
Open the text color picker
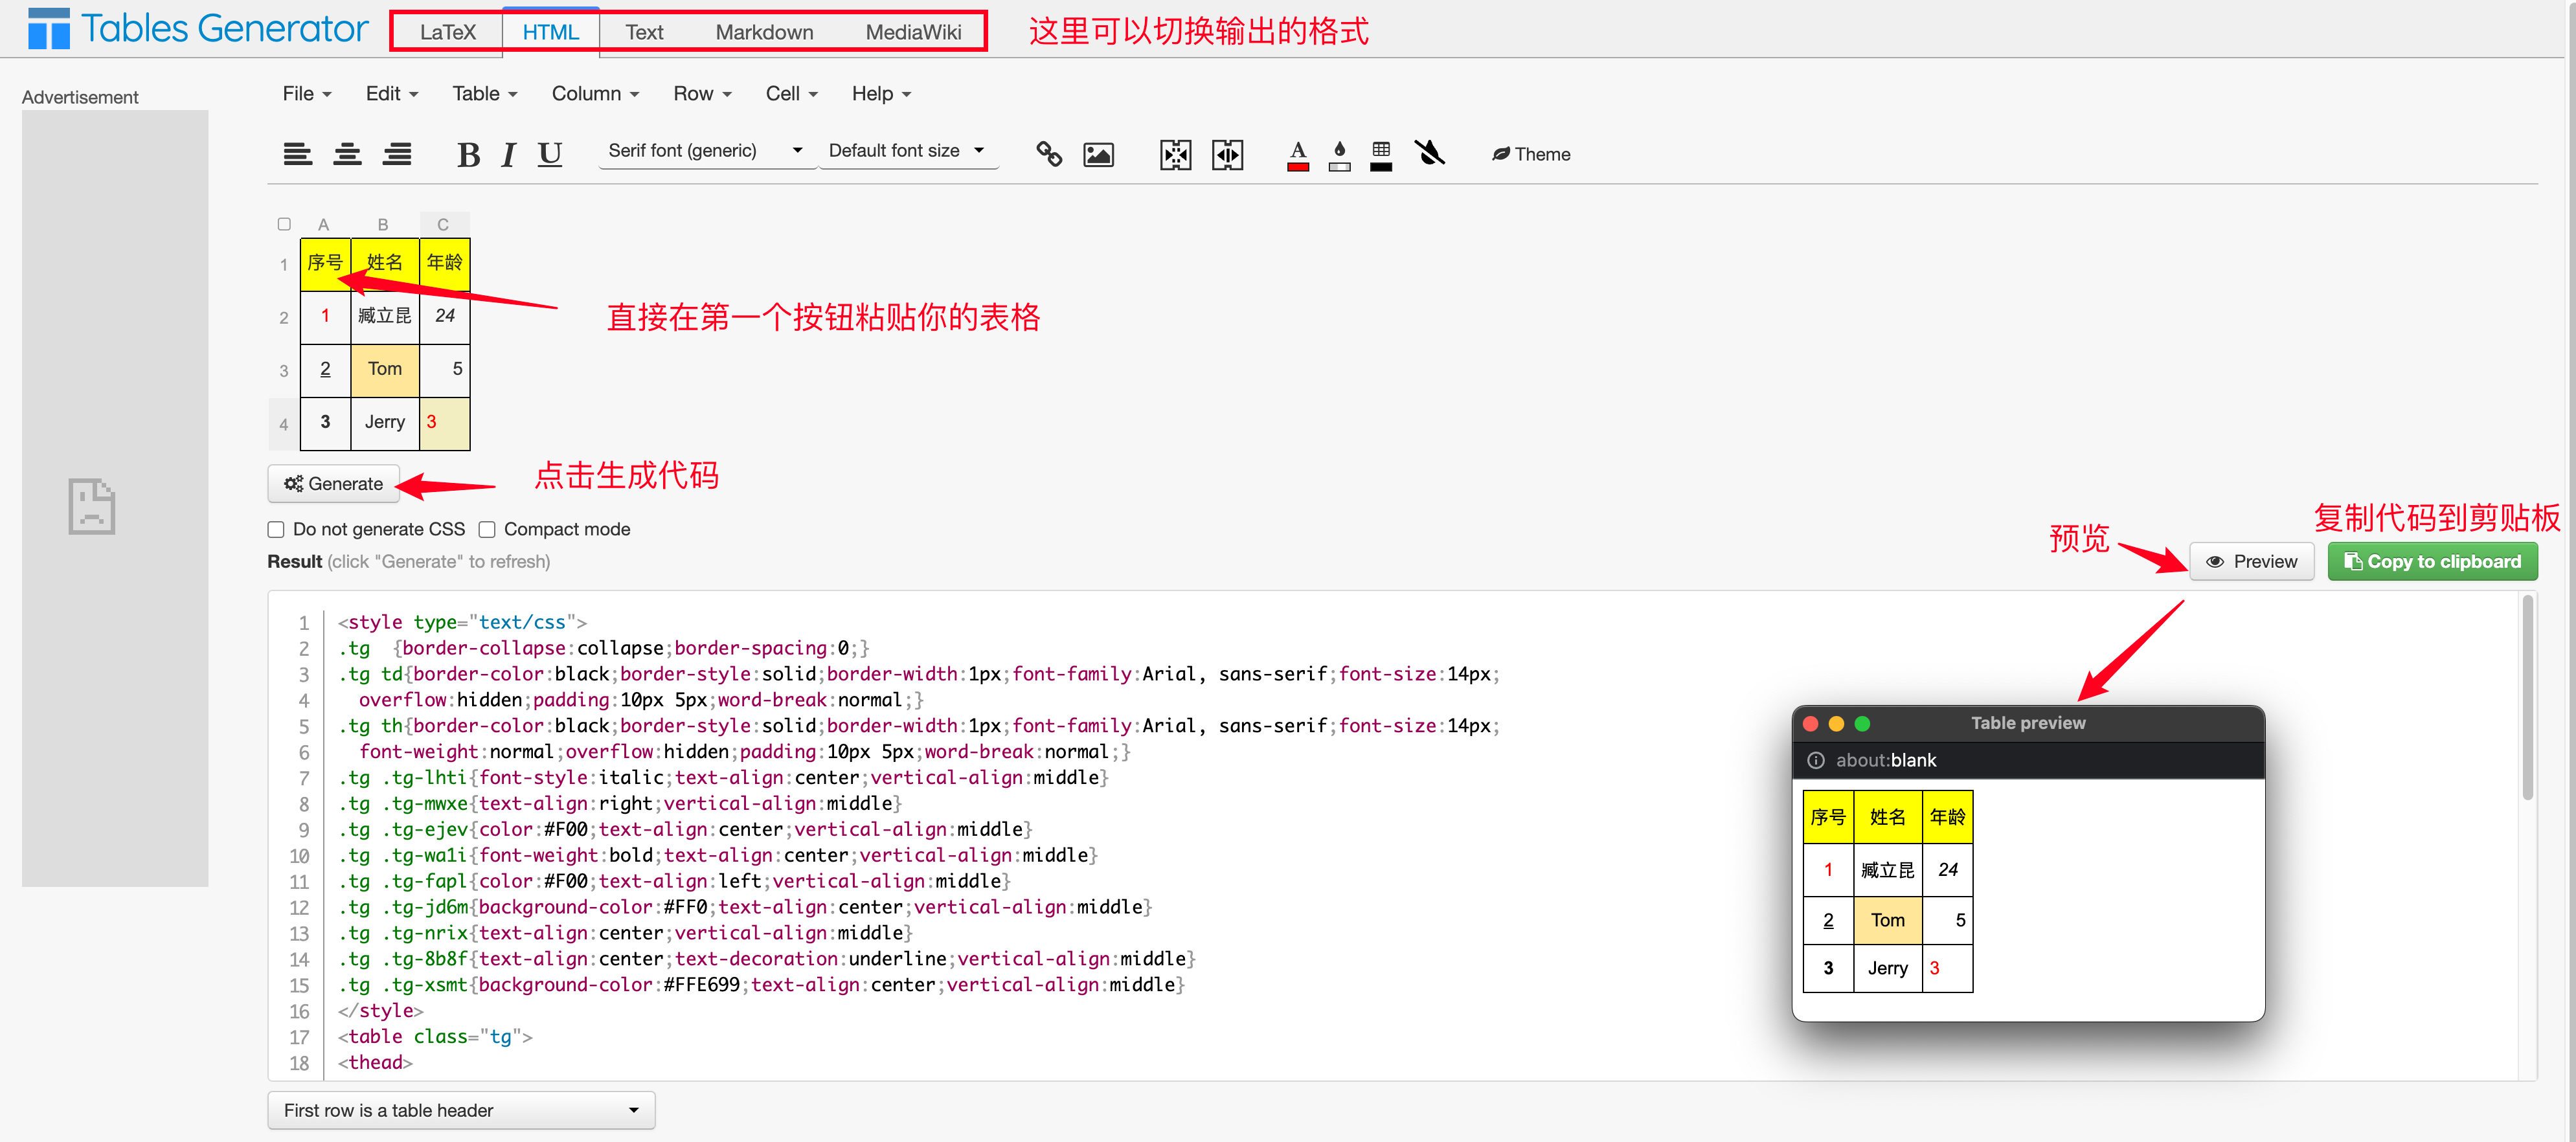coord(1297,154)
